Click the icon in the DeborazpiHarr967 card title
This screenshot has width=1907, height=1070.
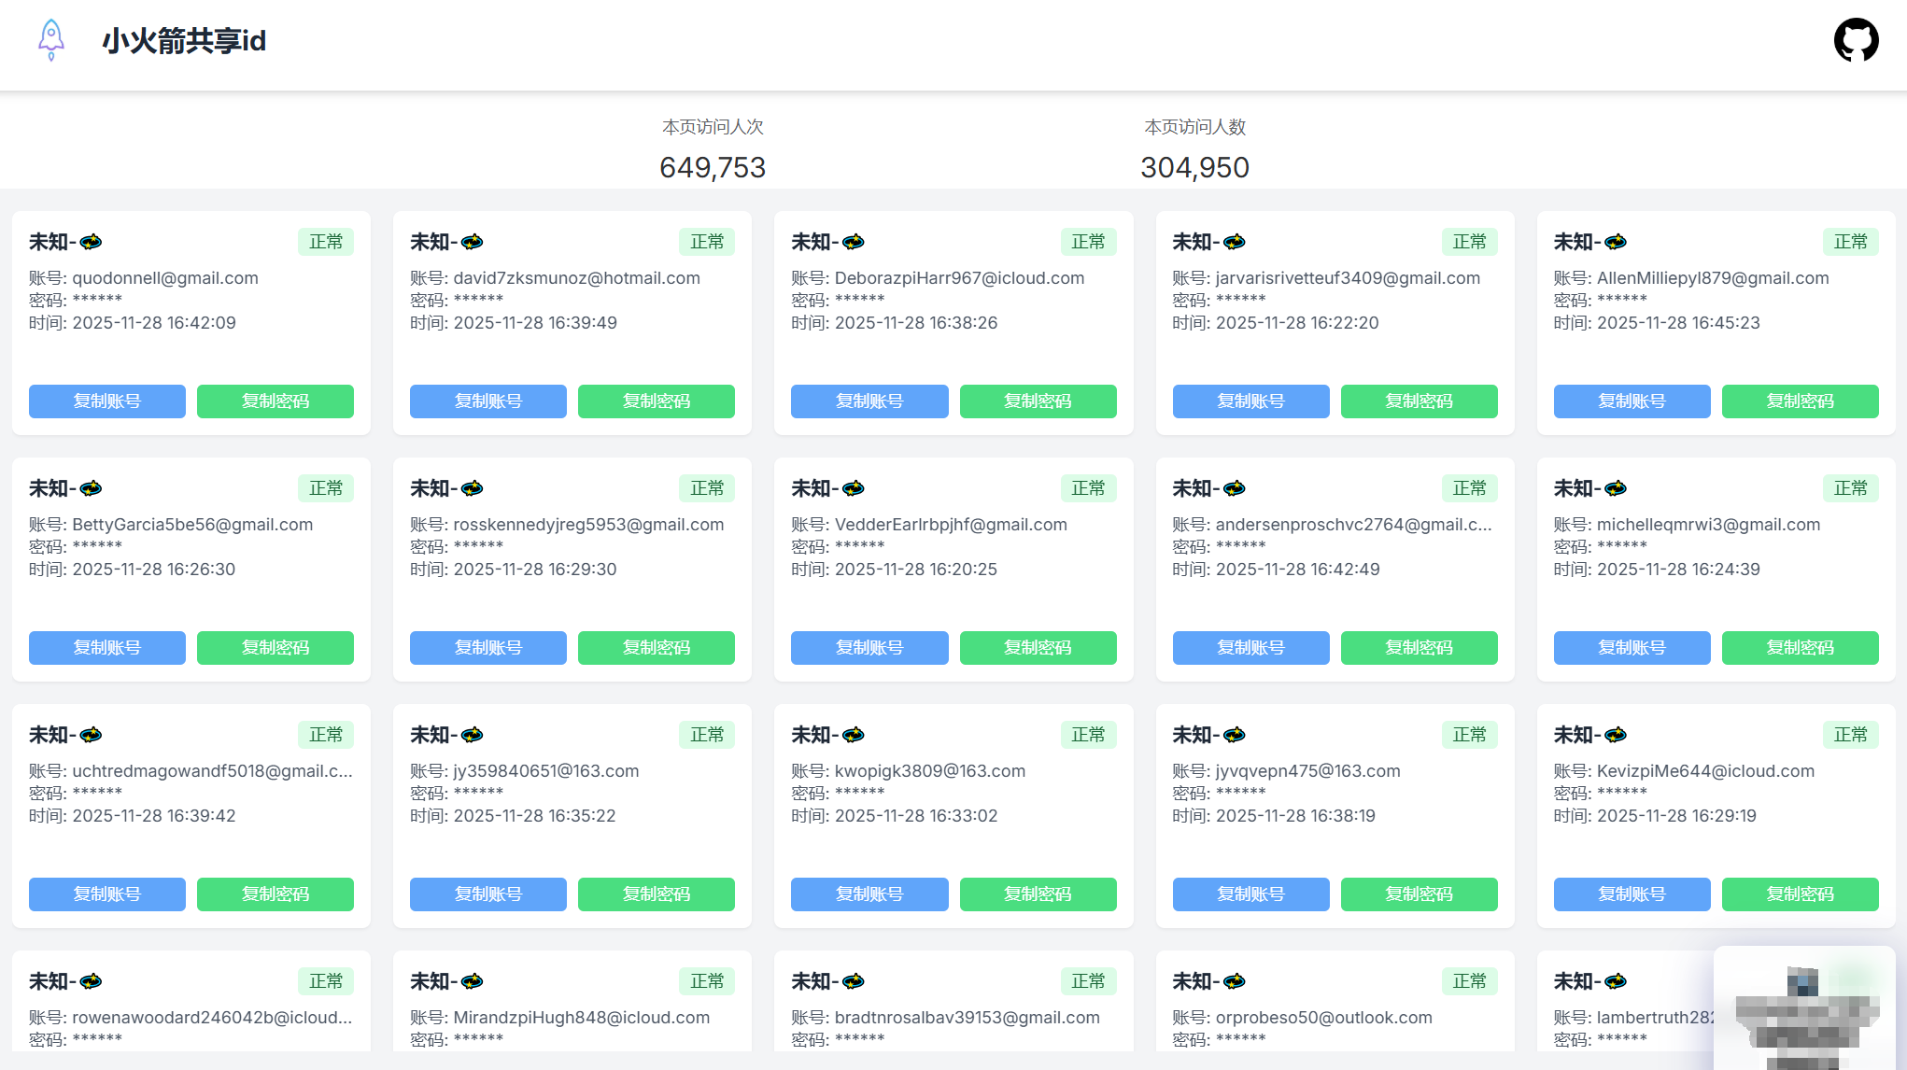(853, 243)
